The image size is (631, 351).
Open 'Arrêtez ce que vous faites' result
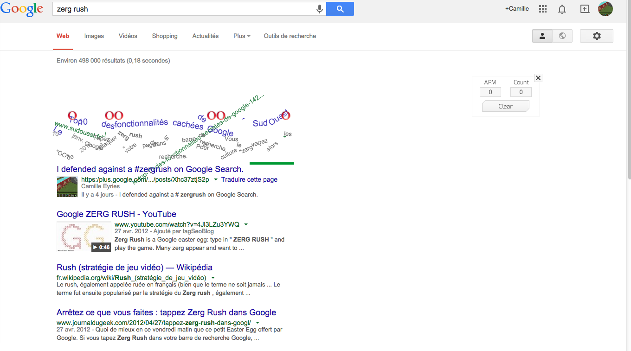point(166,313)
